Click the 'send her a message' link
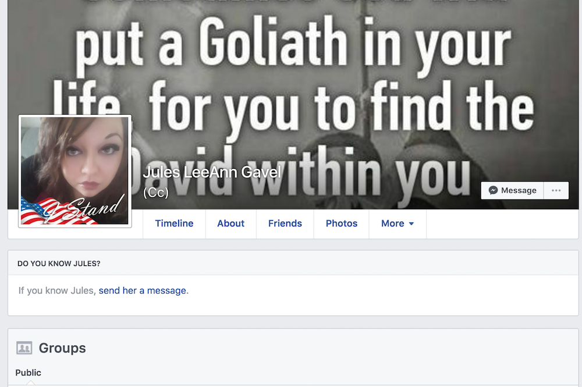582x387 pixels. (142, 290)
